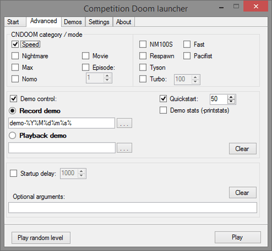This screenshot has height=251, width=272.
Task: Tick the Startup delay checkbox
Action: pos(13,173)
